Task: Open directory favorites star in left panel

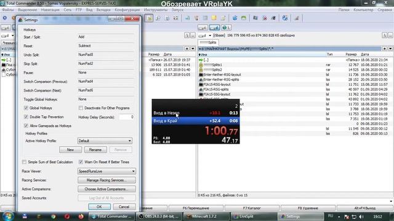Action: click(x=187, y=48)
